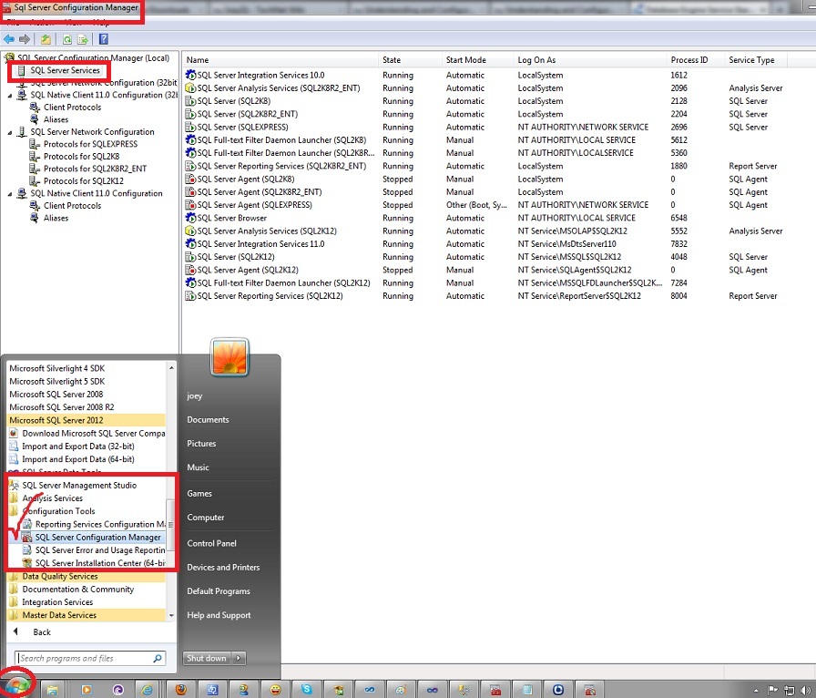Viewport: 816px width, 698px height.
Task: Open Devices and Printers from Start menu
Action: coord(223,568)
